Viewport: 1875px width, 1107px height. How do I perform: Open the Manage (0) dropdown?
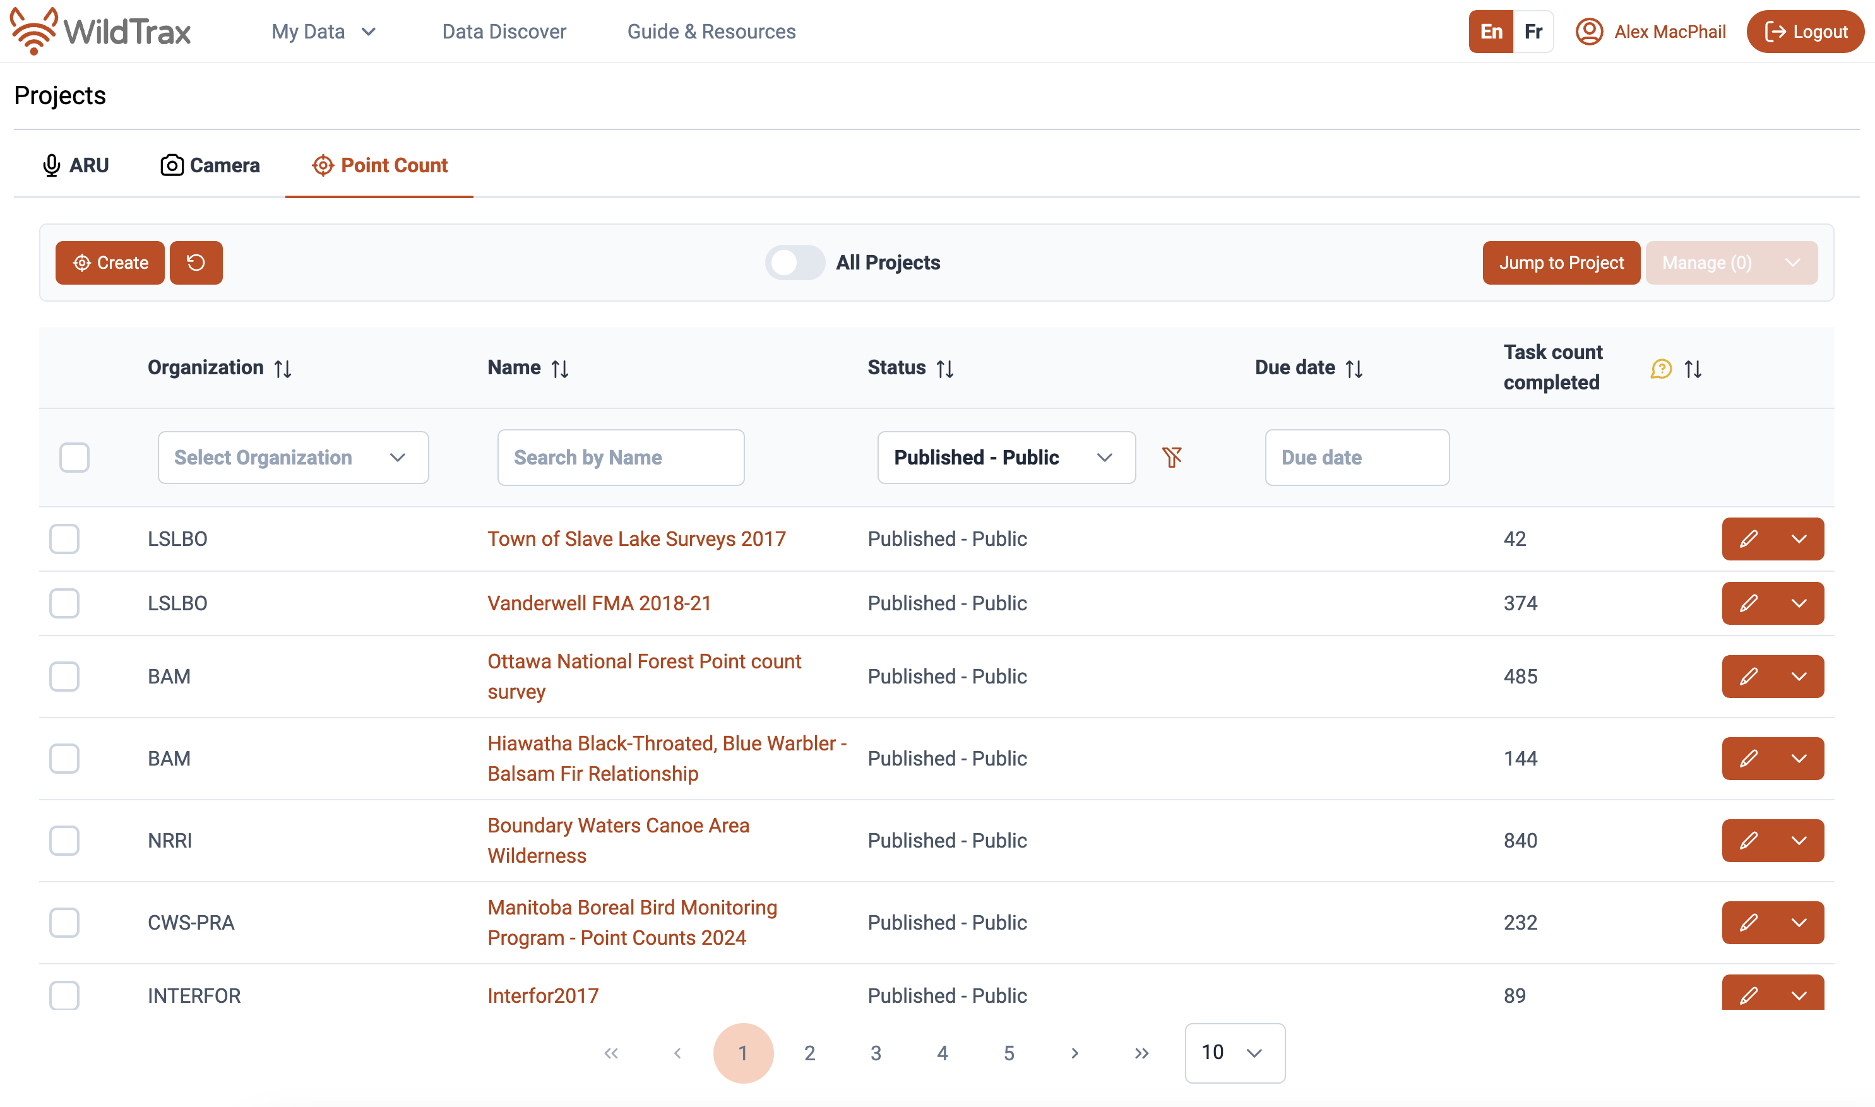(1731, 263)
